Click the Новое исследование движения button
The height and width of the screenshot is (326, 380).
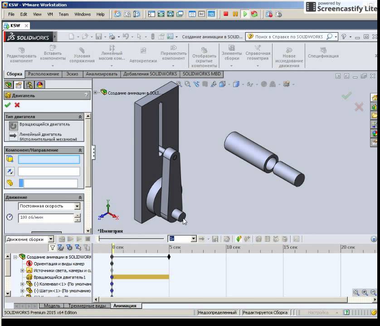[289, 57]
